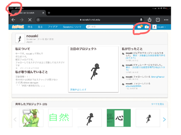The height and width of the screenshot is (135, 181).
Task: Open the 心 project thumbnail
Action: pyautogui.click(x=119, y=118)
